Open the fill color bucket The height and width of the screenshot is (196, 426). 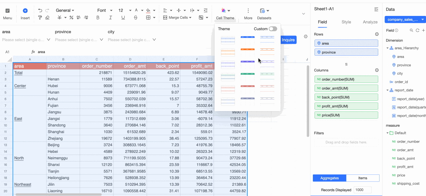click(149, 10)
